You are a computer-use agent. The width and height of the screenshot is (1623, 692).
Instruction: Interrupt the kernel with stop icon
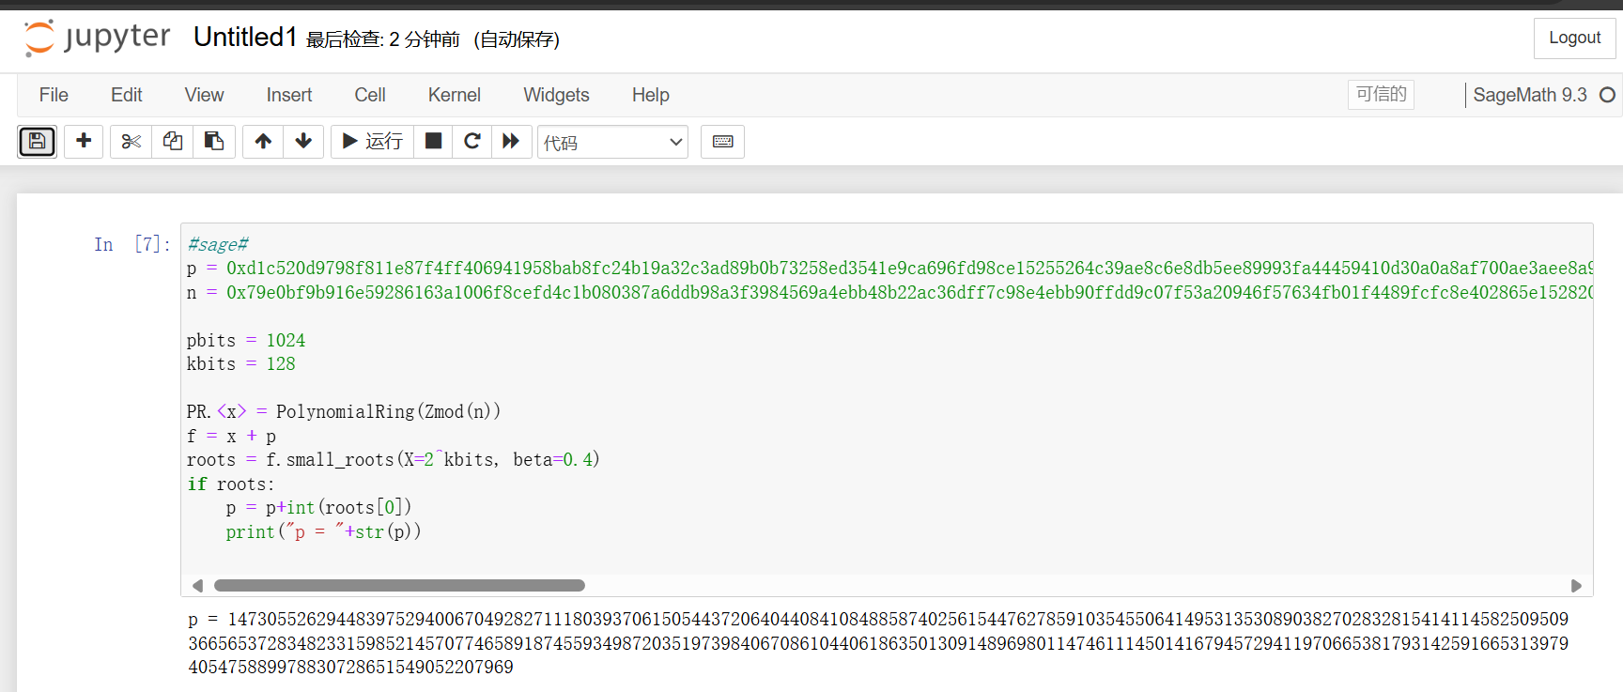[433, 142]
